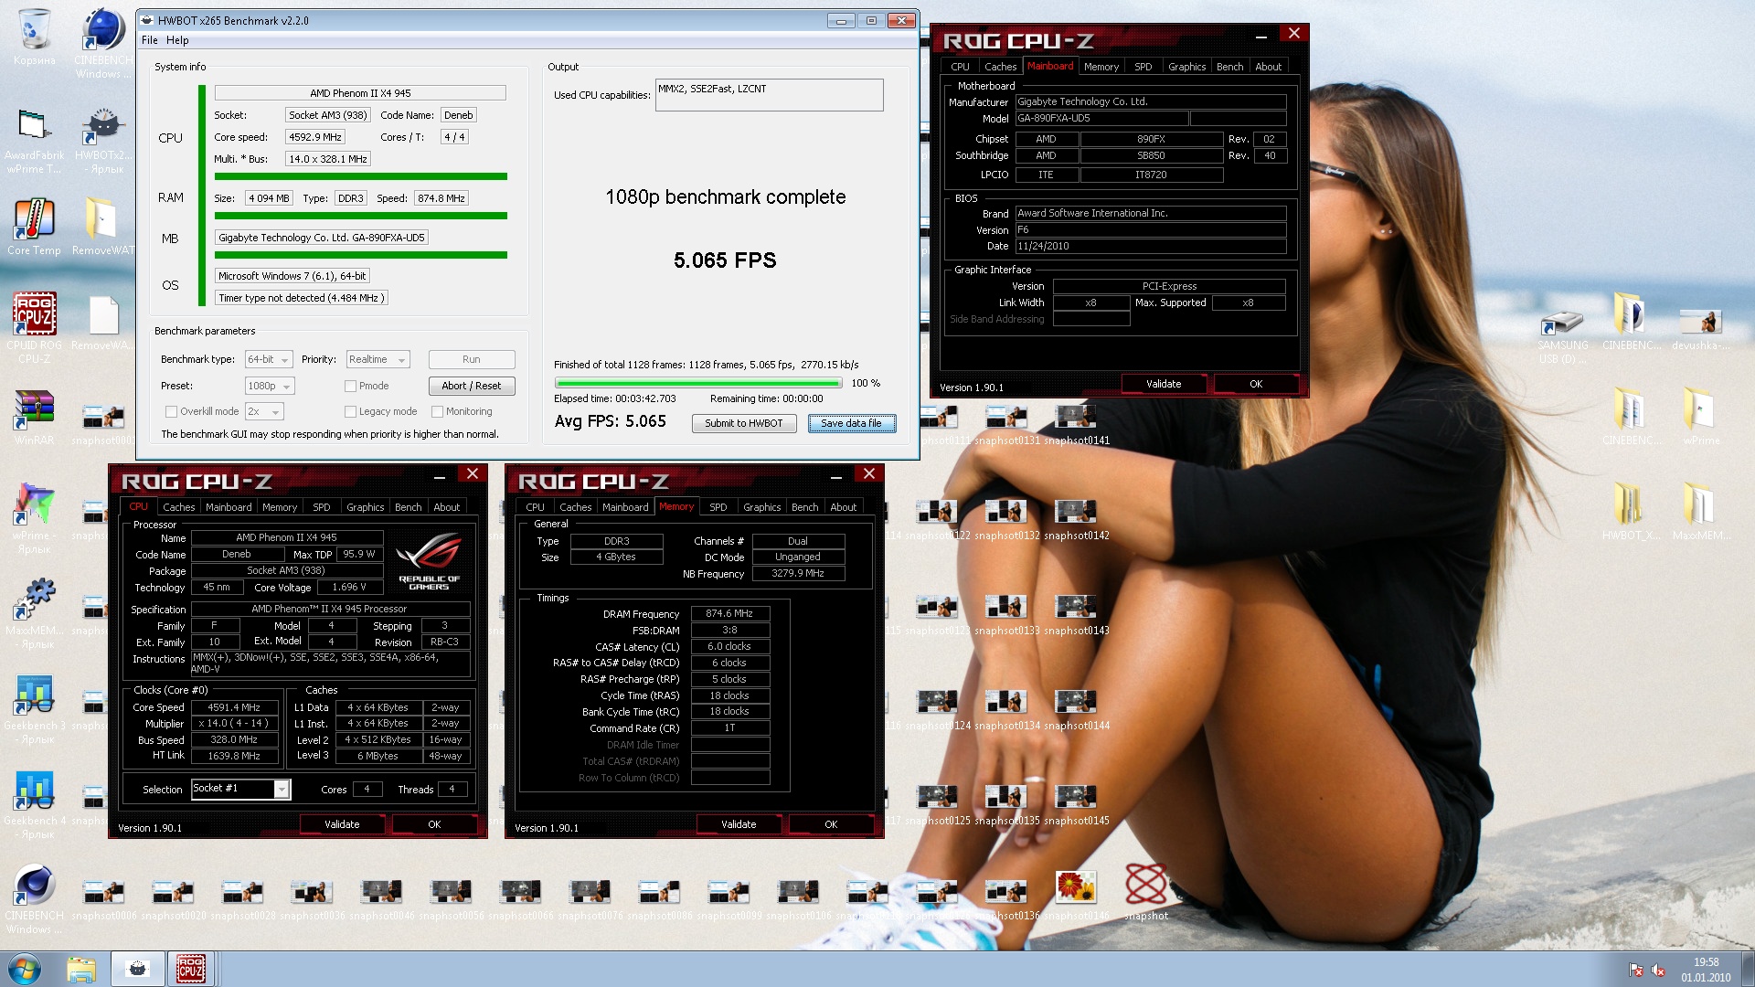Switch to Memory tab in Mainboard CPU-Z window
The height and width of the screenshot is (987, 1755).
(x=1101, y=67)
